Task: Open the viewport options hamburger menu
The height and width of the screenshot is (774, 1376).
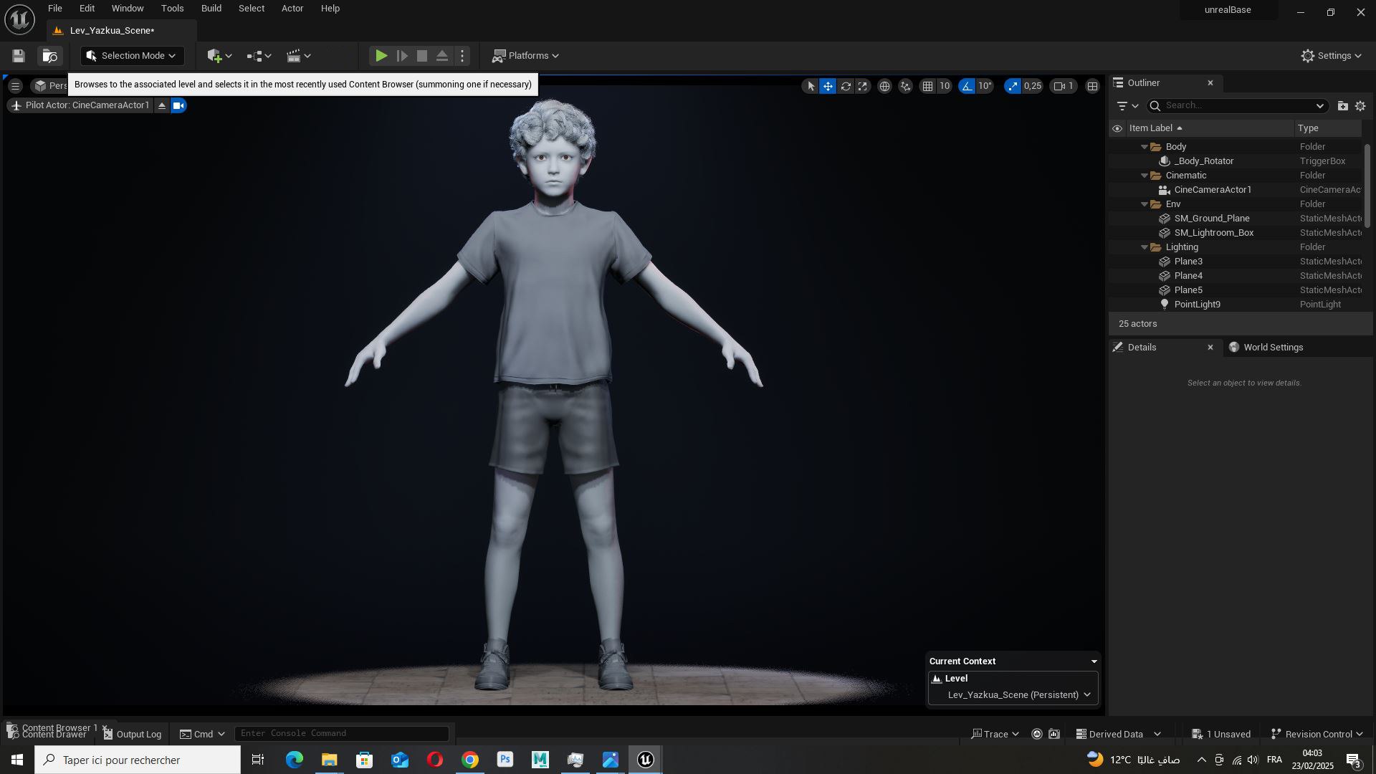Action: (15, 86)
